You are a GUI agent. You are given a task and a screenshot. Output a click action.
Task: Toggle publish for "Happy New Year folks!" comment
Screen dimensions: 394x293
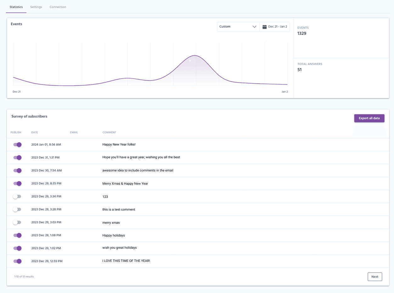tap(17, 144)
